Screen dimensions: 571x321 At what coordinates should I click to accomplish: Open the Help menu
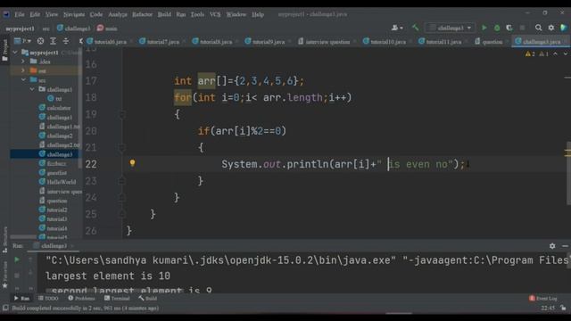[258, 14]
